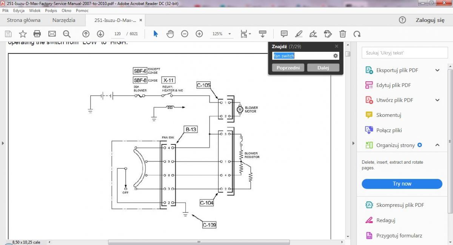The image size is (453, 245).
Task: Click the read mode keyboard icon
Action: (263, 34)
